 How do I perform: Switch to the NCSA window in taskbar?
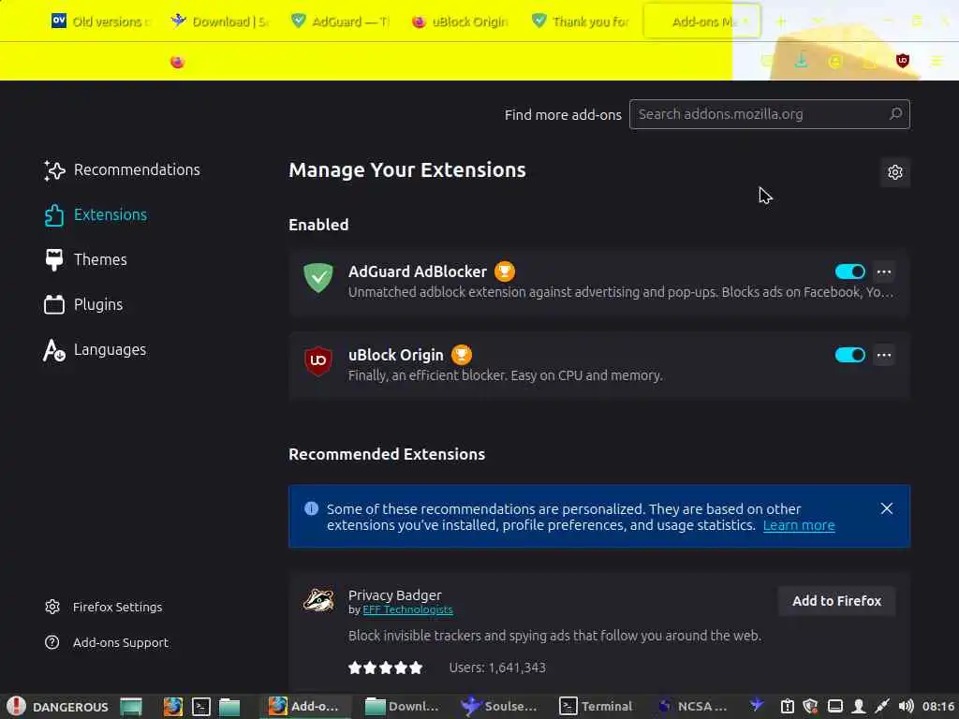pos(692,706)
